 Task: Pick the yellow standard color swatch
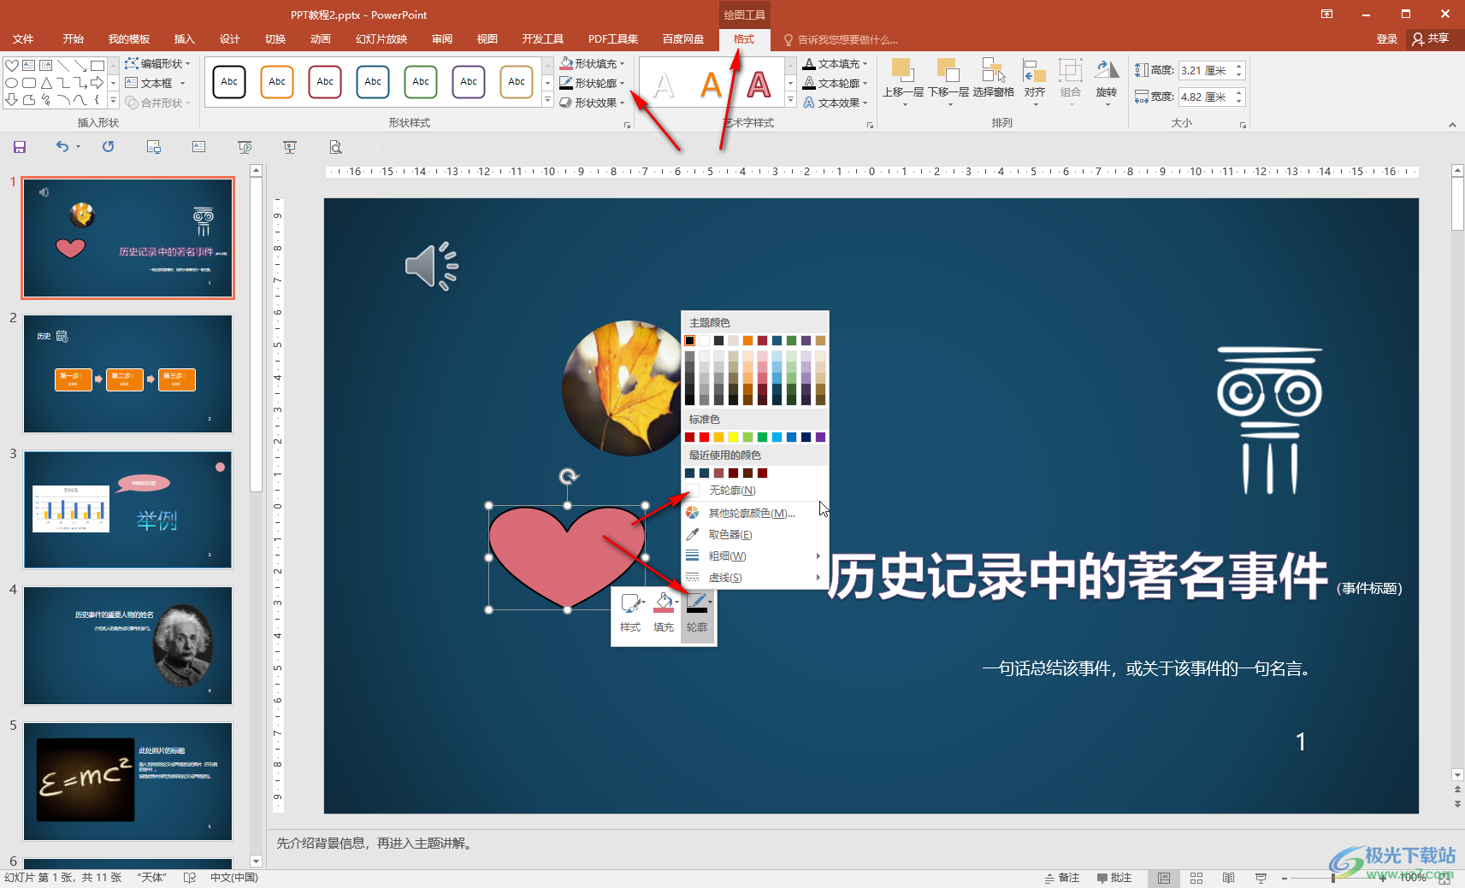point(733,438)
